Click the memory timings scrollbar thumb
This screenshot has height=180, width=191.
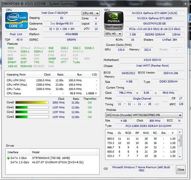click(180, 140)
